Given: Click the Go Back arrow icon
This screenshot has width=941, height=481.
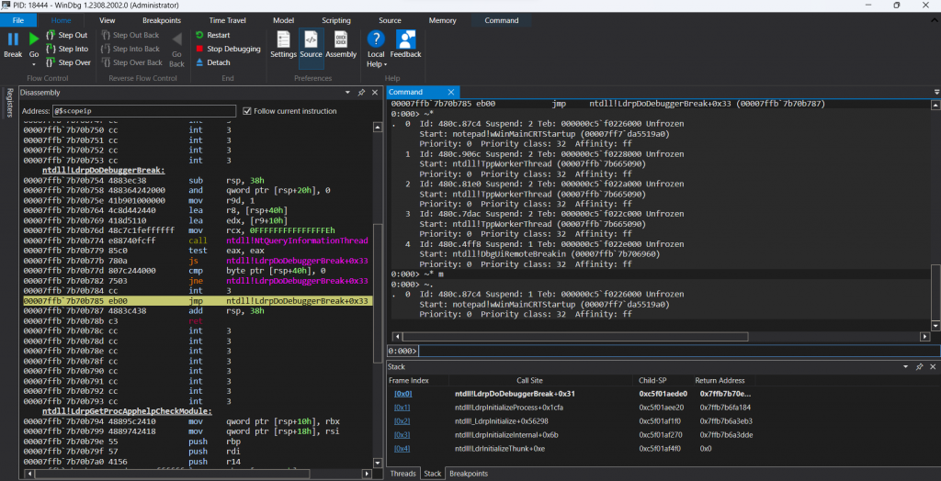Looking at the screenshot, I should coord(176,39).
